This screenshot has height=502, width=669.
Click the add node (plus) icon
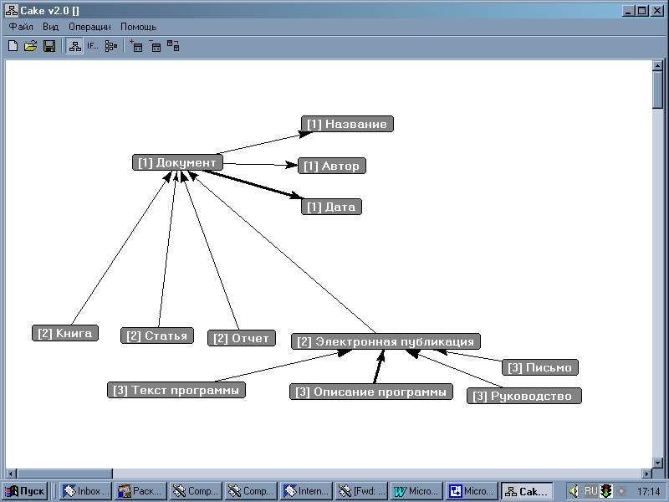[x=136, y=46]
